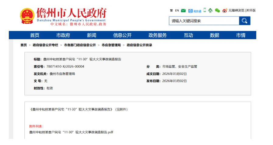Click the green robot assistant icon
Viewport: 273px width, 145px height.
pyautogui.click(x=210, y=11)
